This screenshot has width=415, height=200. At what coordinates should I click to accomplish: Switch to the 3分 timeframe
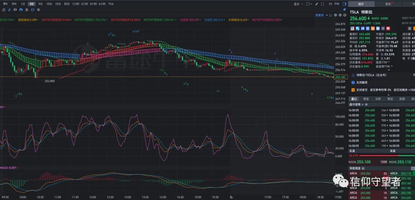point(32,4)
